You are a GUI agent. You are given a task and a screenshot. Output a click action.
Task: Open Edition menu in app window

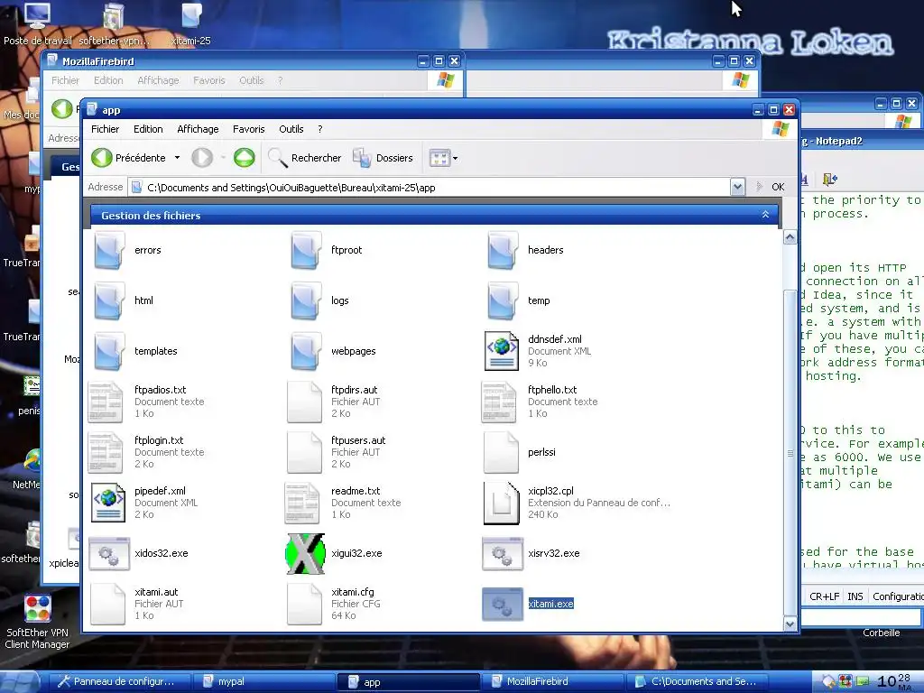pos(148,129)
